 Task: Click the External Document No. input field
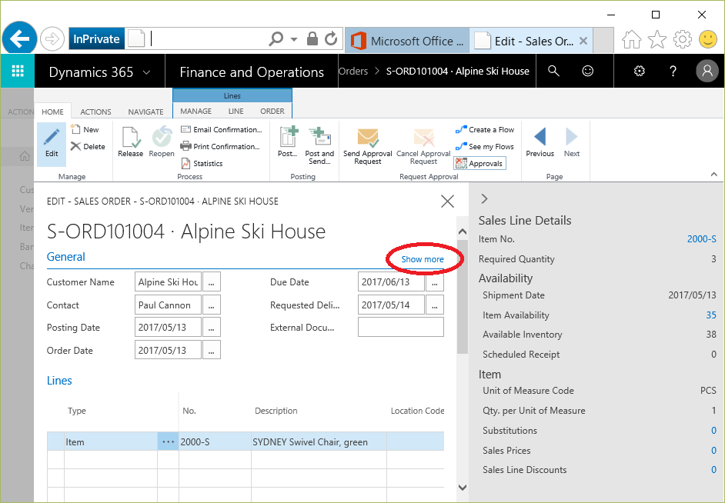pos(401,327)
